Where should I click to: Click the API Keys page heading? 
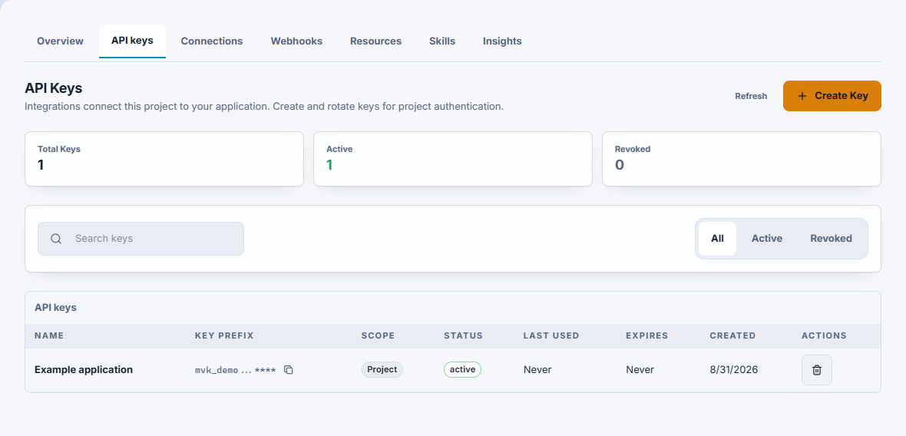click(54, 88)
